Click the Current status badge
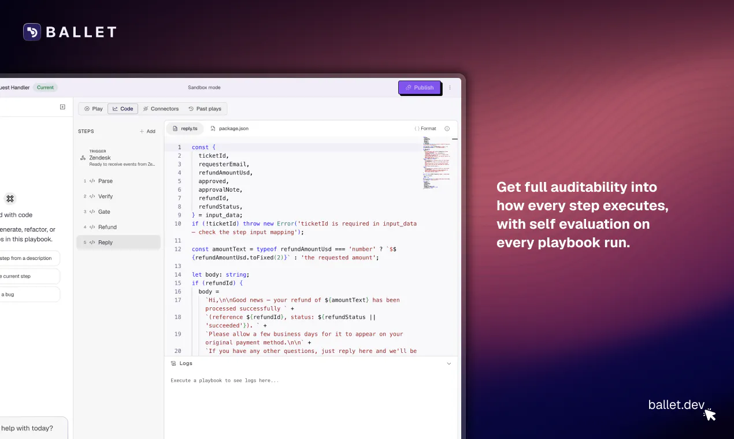Image resolution: width=734 pixels, height=439 pixels. (45, 88)
